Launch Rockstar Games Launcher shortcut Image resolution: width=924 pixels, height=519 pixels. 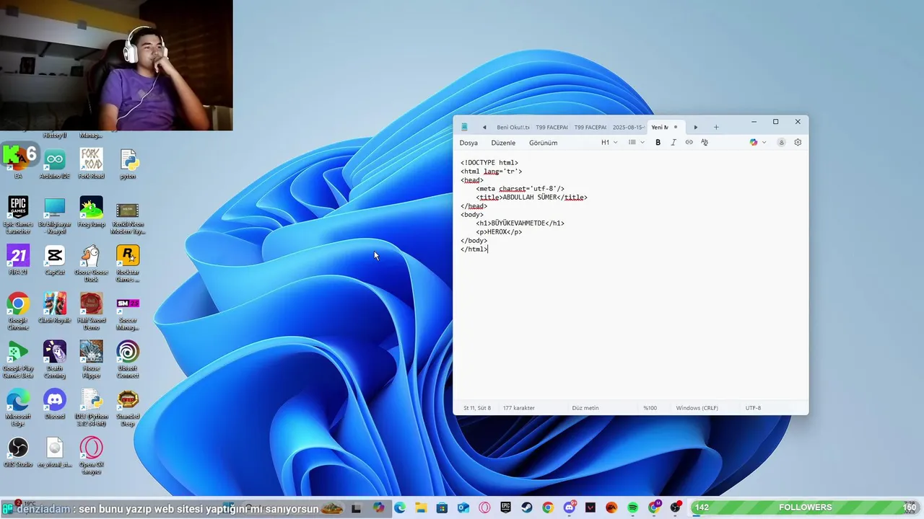[x=128, y=264]
